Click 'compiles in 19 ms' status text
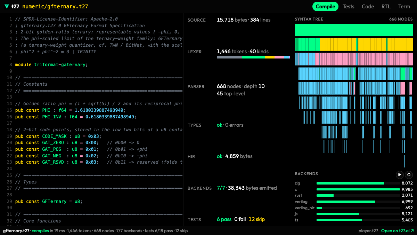 [x=48, y=231]
